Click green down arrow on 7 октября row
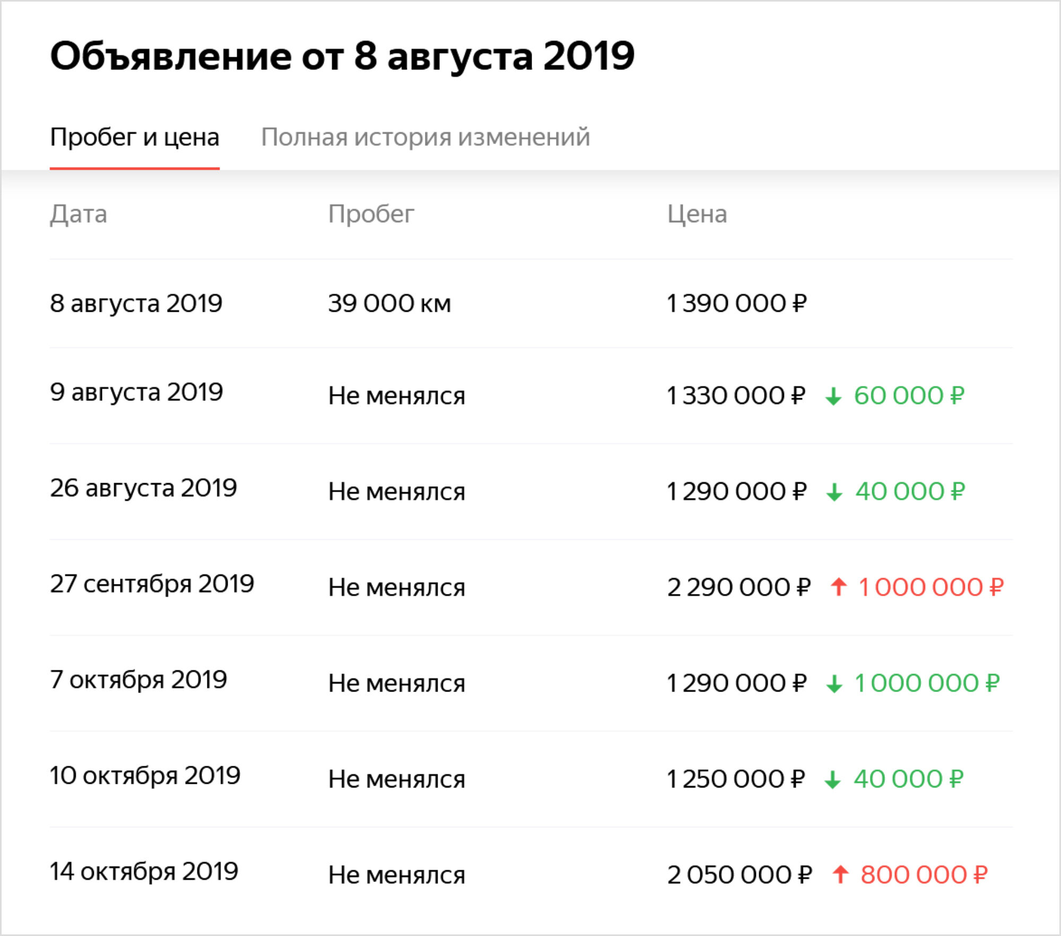This screenshot has height=936, width=1061. (x=834, y=684)
